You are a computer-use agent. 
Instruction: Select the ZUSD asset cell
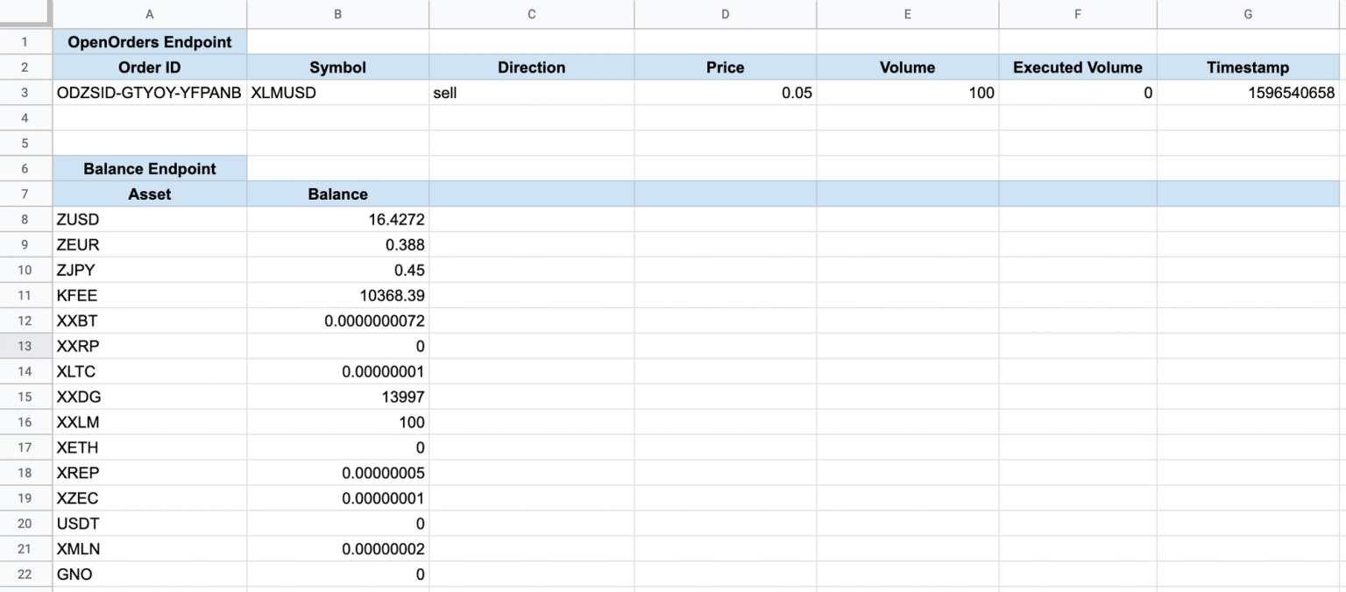click(149, 219)
